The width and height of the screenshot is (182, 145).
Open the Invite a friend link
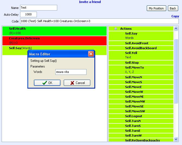(90, 2)
